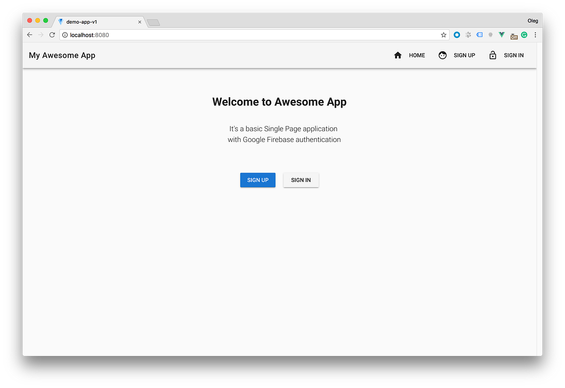Screen dimensions: 565x388
Task: Click the blue tag extension icon
Action: (x=479, y=34)
